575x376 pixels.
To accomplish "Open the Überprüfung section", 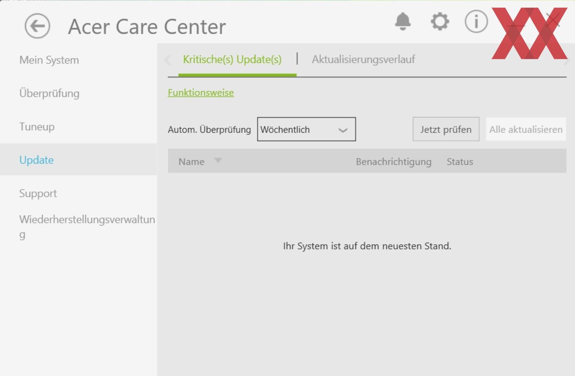I will pyautogui.click(x=49, y=93).
